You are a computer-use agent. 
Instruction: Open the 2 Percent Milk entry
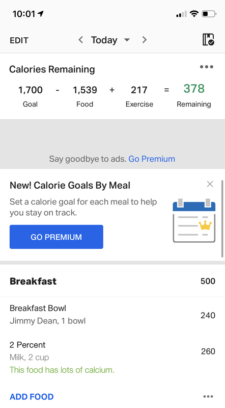pos(112,357)
